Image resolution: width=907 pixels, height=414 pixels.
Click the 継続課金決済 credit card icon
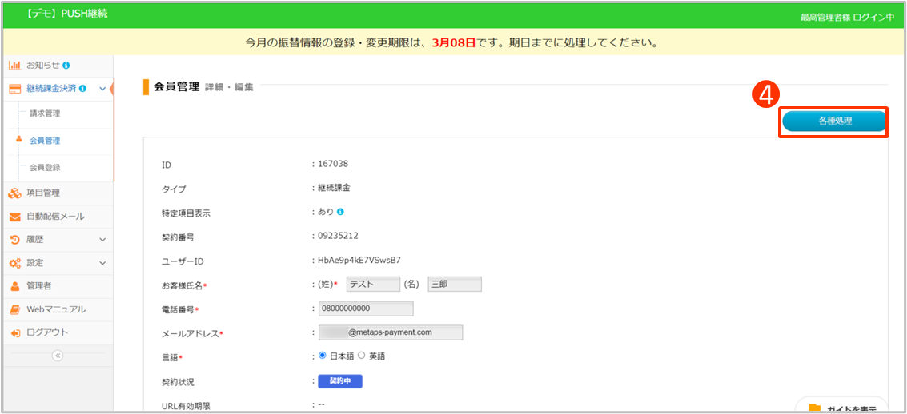click(x=14, y=88)
